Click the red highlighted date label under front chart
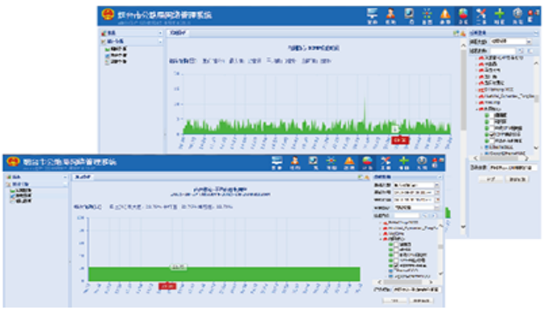The height and width of the screenshot is (310, 544). pyautogui.click(x=167, y=286)
